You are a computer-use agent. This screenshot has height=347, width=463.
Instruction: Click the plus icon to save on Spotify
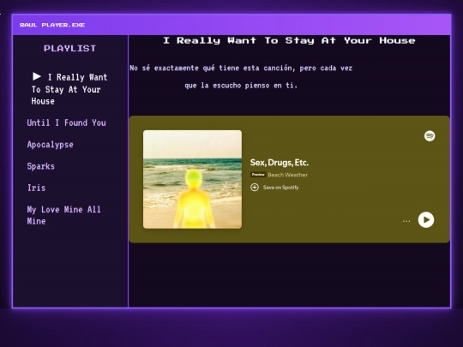255,188
